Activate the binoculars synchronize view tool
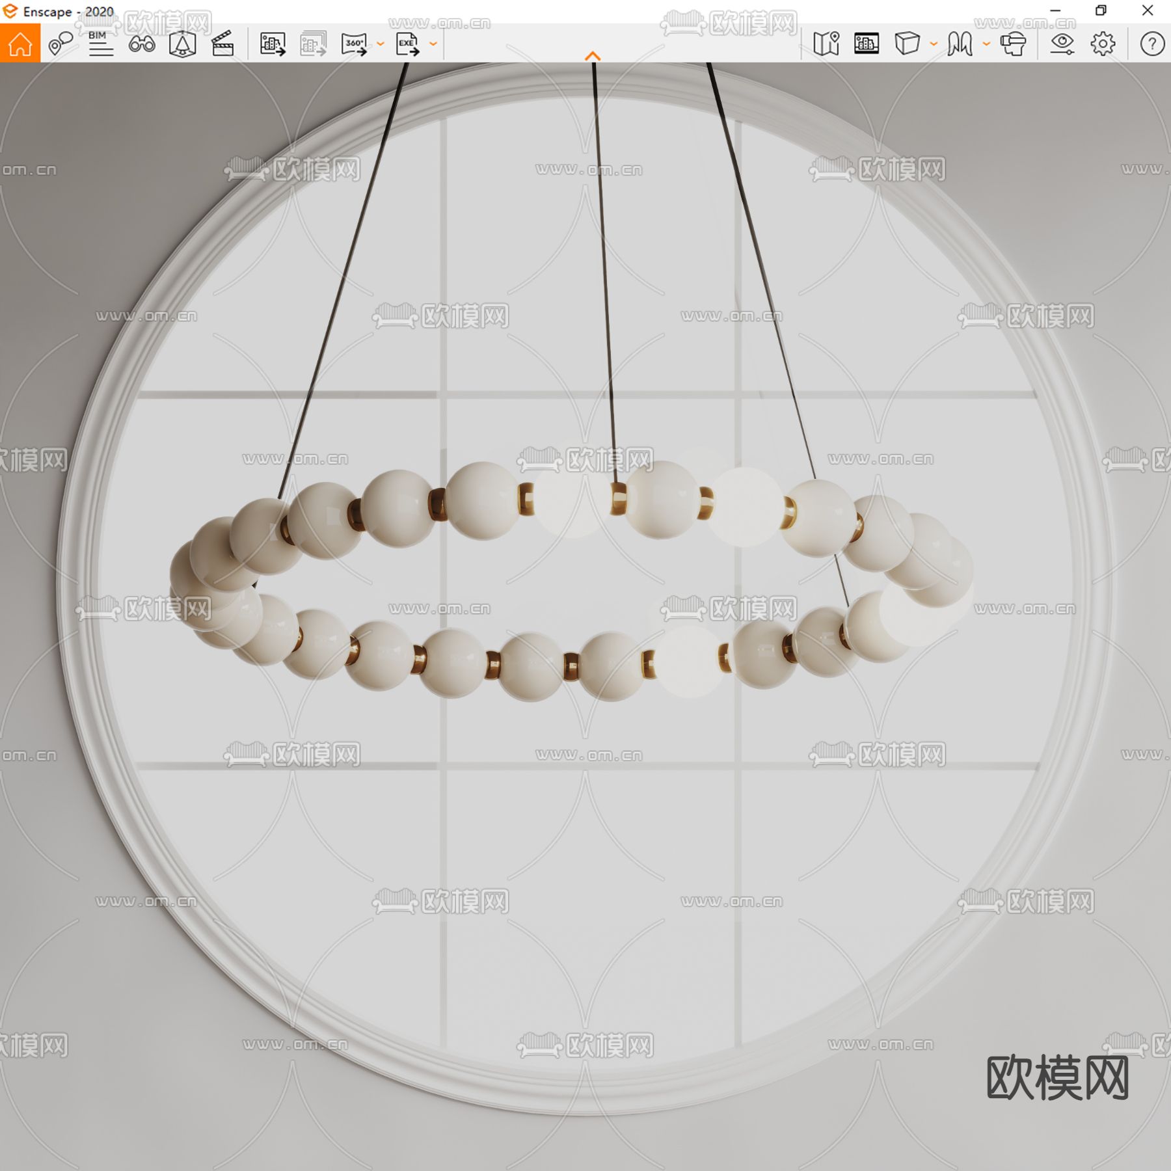This screenshot has width=1171, height=1171. click(x=143, y=44)
